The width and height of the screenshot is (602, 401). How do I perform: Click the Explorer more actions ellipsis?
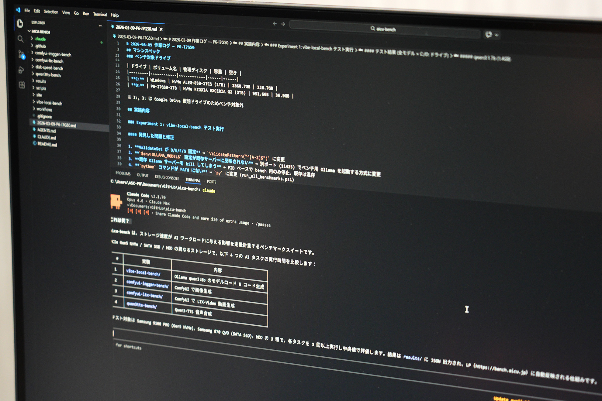tap(100, 26)
